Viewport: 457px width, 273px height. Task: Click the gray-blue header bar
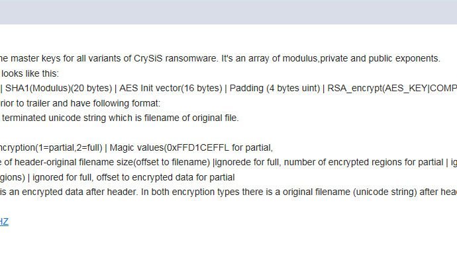228,12
